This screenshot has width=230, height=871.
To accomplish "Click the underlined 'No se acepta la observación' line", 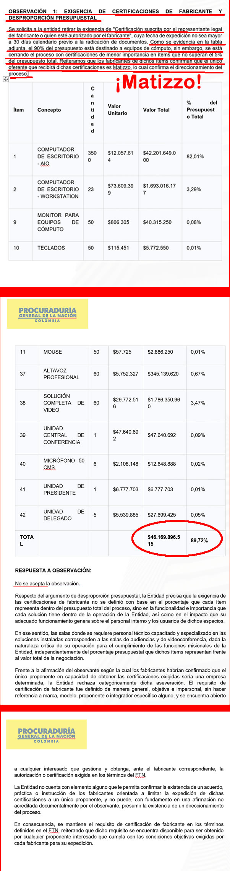I will 47,583.
